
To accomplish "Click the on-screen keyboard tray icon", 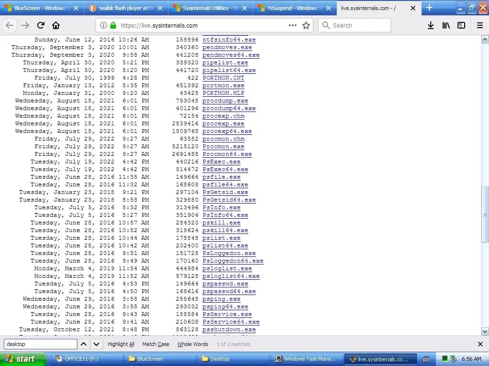I will click(425, 359).
